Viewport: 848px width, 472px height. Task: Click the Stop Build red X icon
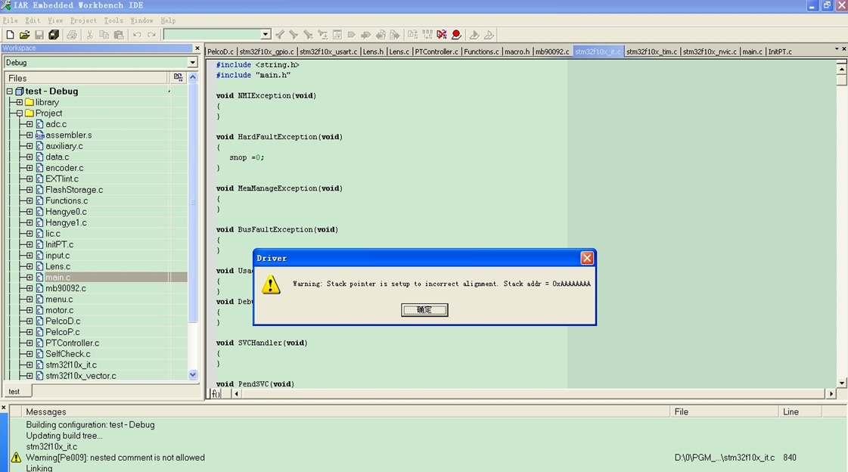[442, 35]
